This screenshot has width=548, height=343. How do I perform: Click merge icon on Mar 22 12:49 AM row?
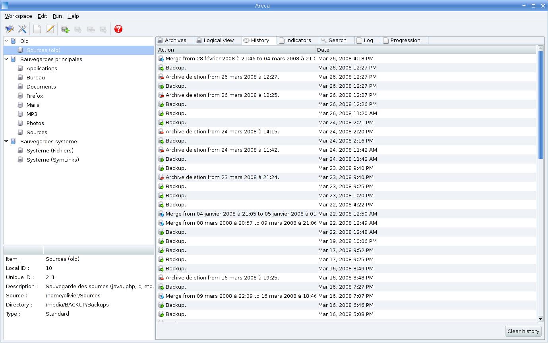pyautogui.click(x=161, y=223)
